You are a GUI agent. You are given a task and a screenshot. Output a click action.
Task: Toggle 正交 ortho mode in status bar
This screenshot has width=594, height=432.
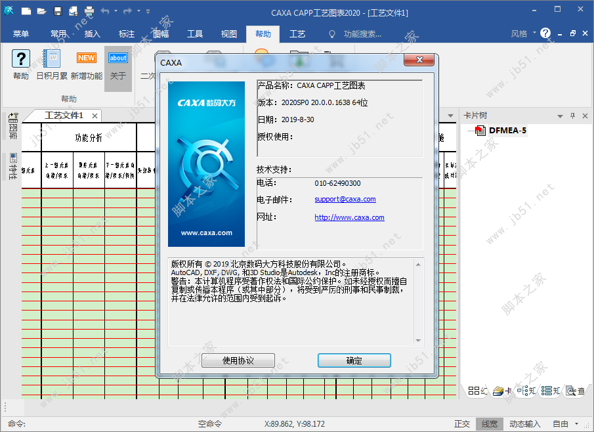point(462,424)
